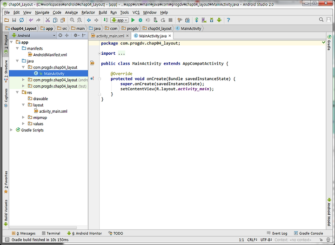Collapse the app module tree node

tap(12, 42)
